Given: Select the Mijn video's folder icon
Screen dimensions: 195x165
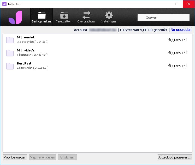Looking at the screenshot, I should (10, 53).
